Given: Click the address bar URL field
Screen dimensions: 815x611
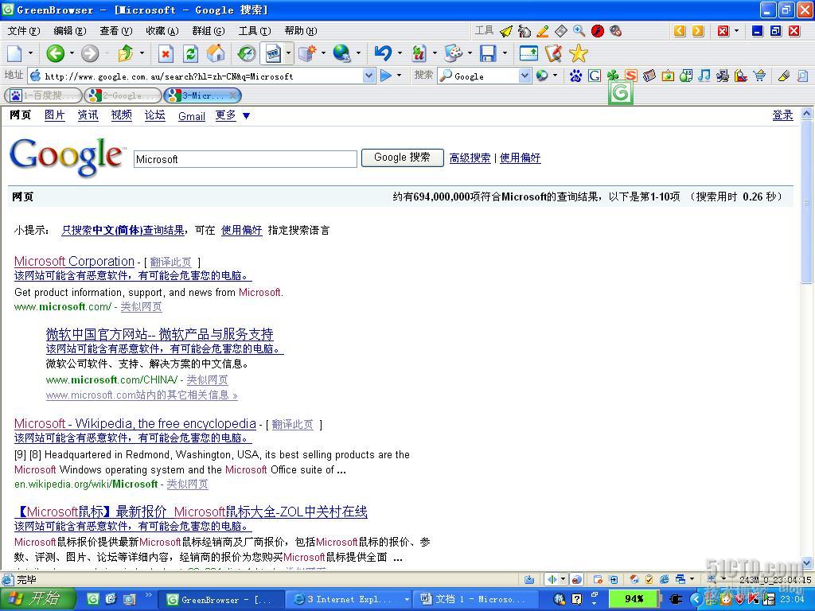Looking at the screenshot, I should tap(203, 76).
